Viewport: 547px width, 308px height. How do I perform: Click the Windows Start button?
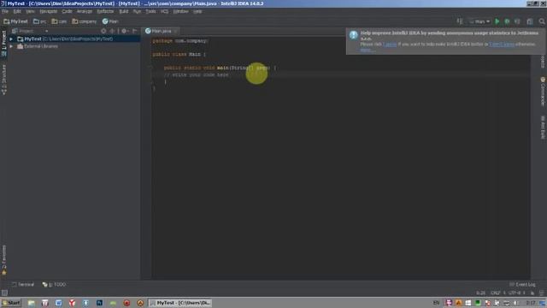click(11, 303)
